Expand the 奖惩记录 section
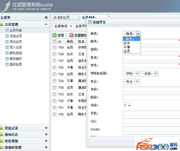 click(46, 128)
